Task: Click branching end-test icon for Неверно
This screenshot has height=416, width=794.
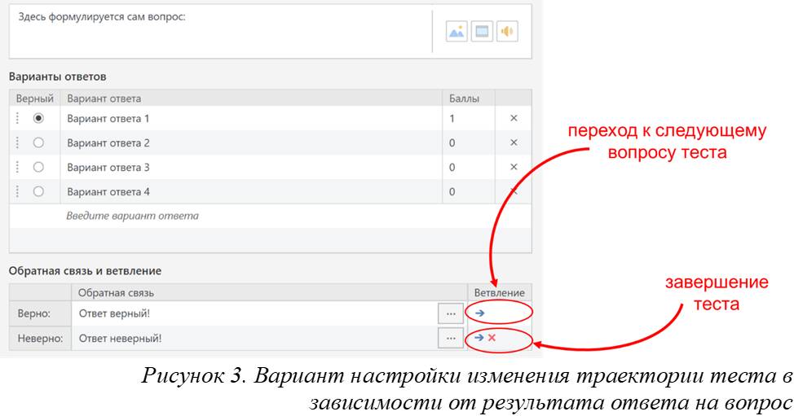Action: (x=492, y=337)
